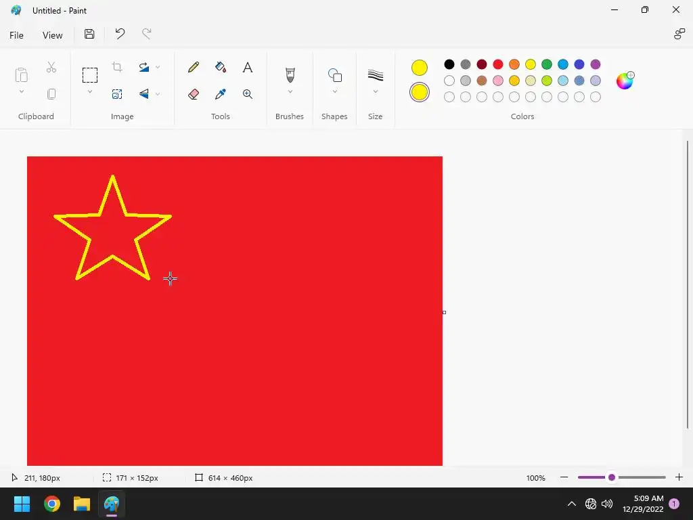The image size is (693, 520).
Task: Expand the Shapes dropdown chevron
Action: click(x=334, y=91)
